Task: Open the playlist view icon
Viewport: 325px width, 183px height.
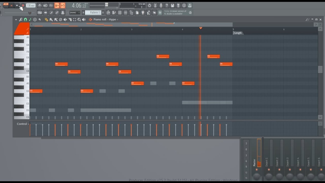Action: [108, 12]
